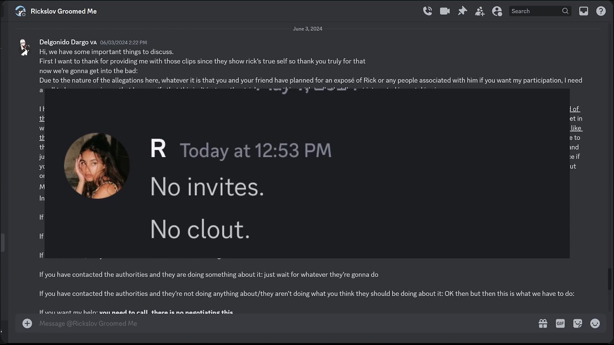Click the Rickslov Groomed Me DM avatar
The width and height of the screenshot is (614, 345).
pos(21,11)
